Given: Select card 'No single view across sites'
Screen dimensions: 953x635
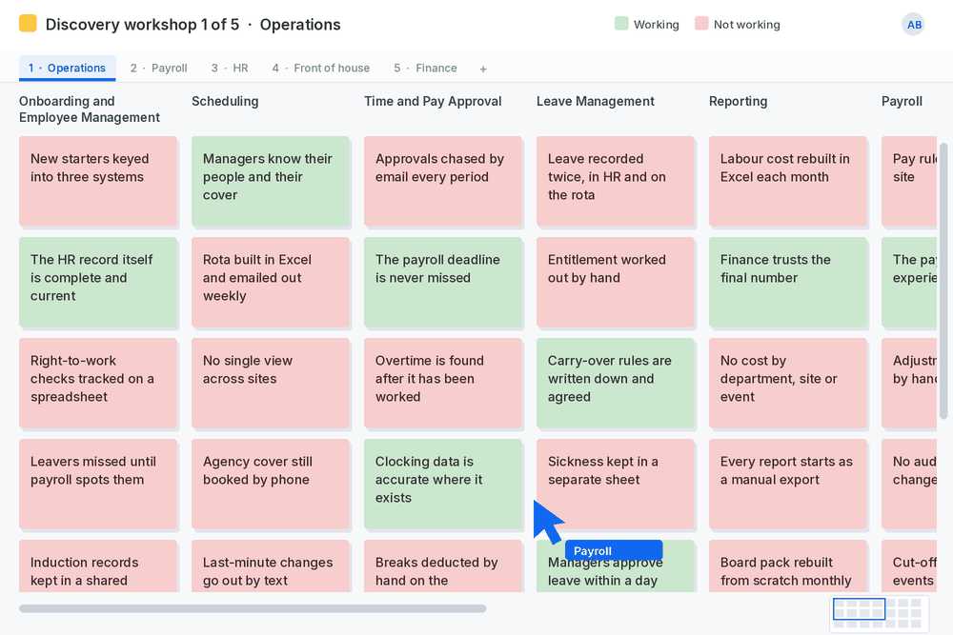Looking at the screenshot, I should [x=271, y=383].
